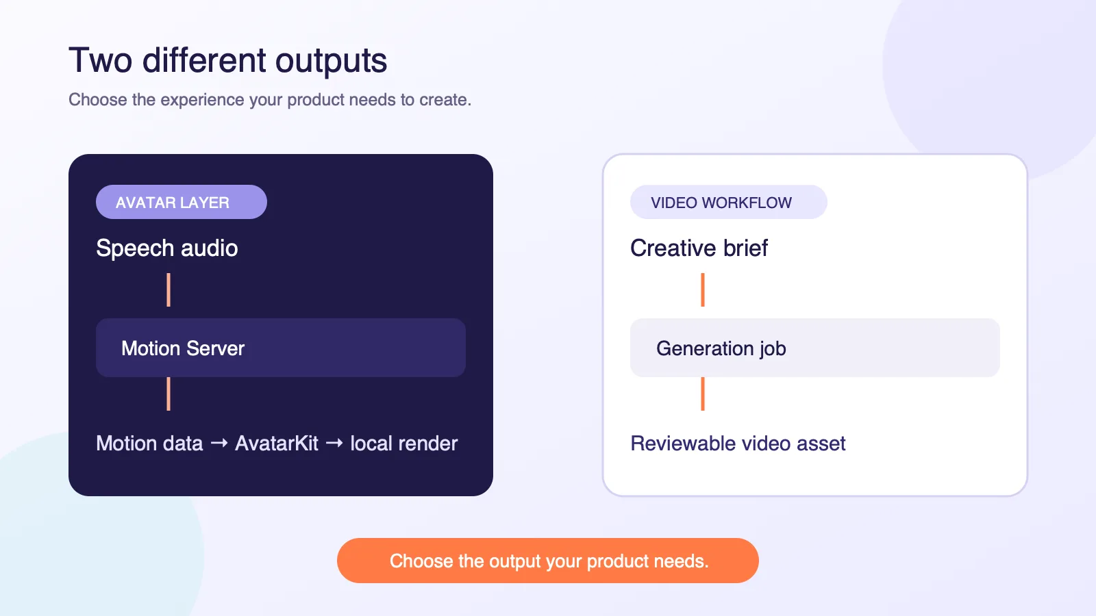Click the 'AvatarKit' text

(277, 444)
